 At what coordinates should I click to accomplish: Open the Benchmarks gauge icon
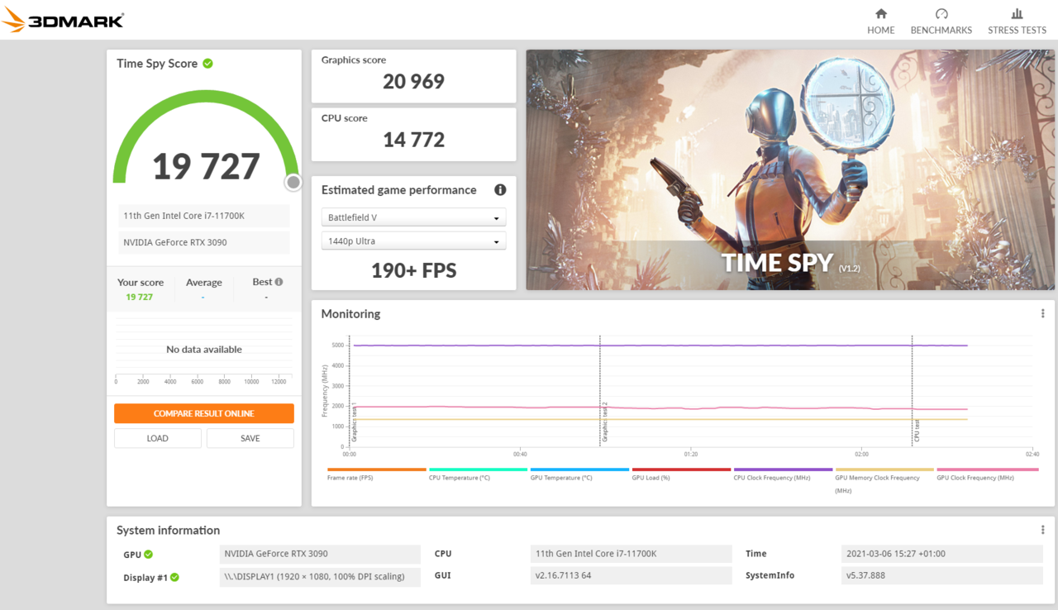click(941, 13)
